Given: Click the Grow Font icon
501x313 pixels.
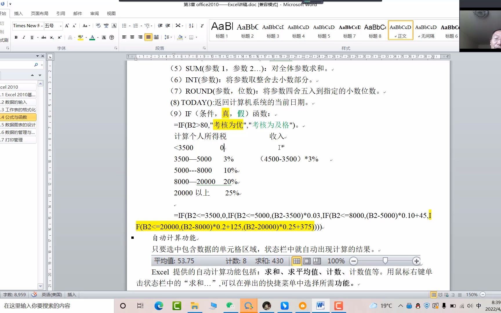Looking at the screenshot, I should click(67, 26).
